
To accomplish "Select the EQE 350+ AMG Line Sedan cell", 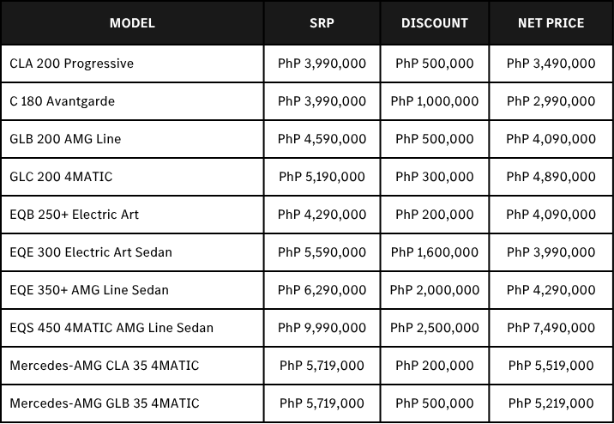I will click(x=132, y=290).
